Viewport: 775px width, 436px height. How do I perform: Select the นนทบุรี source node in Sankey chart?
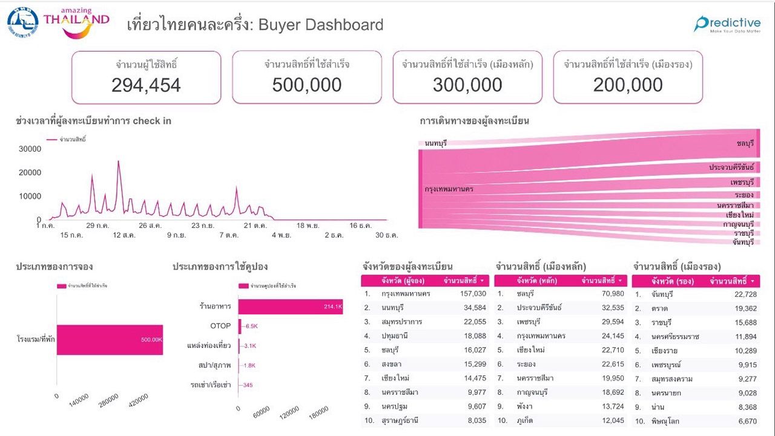point(421,143)
